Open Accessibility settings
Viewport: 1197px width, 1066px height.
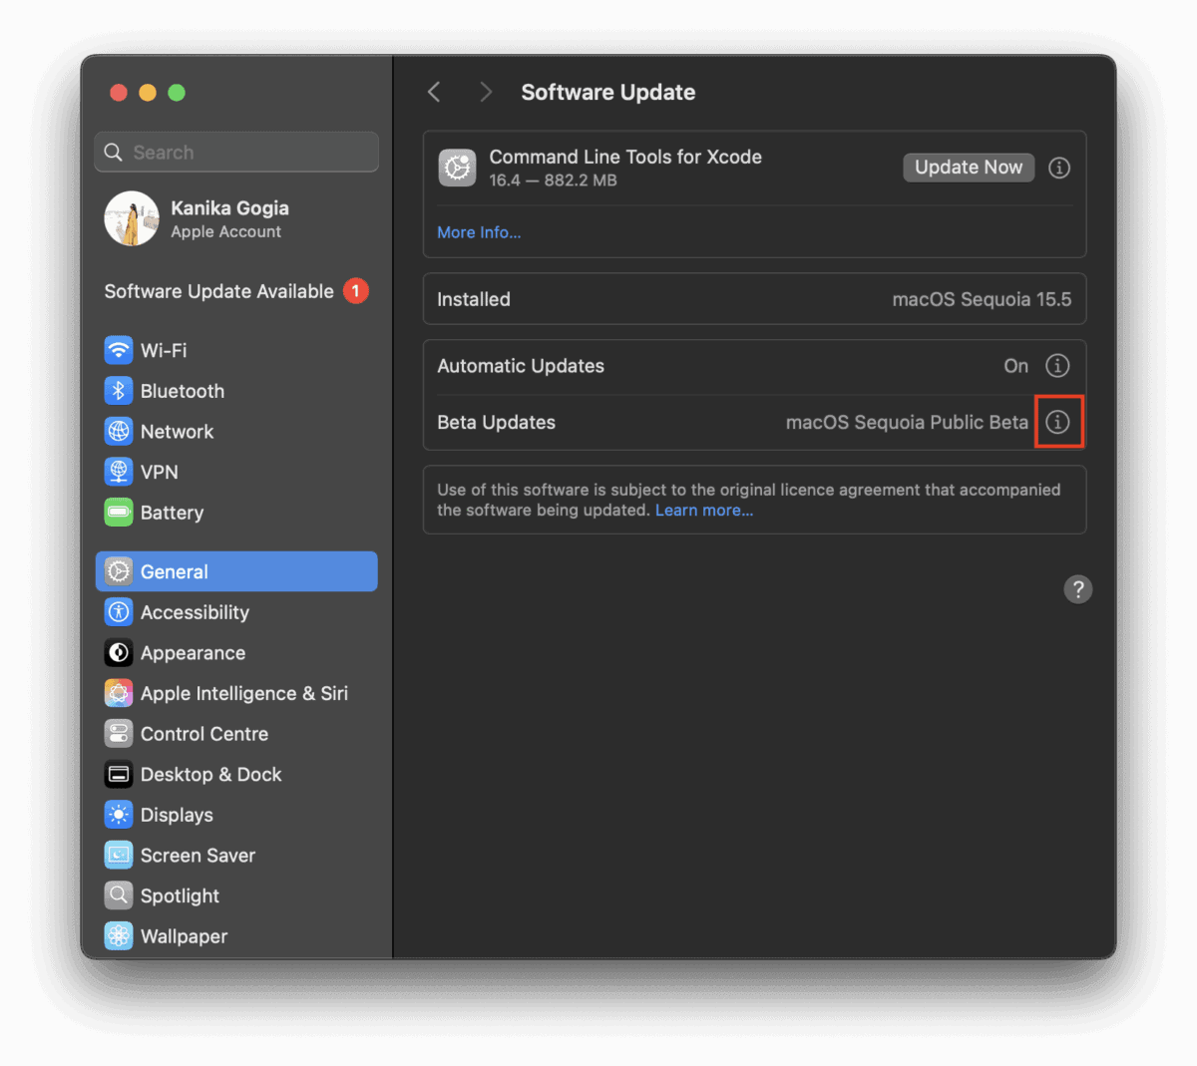pos(236,612)
